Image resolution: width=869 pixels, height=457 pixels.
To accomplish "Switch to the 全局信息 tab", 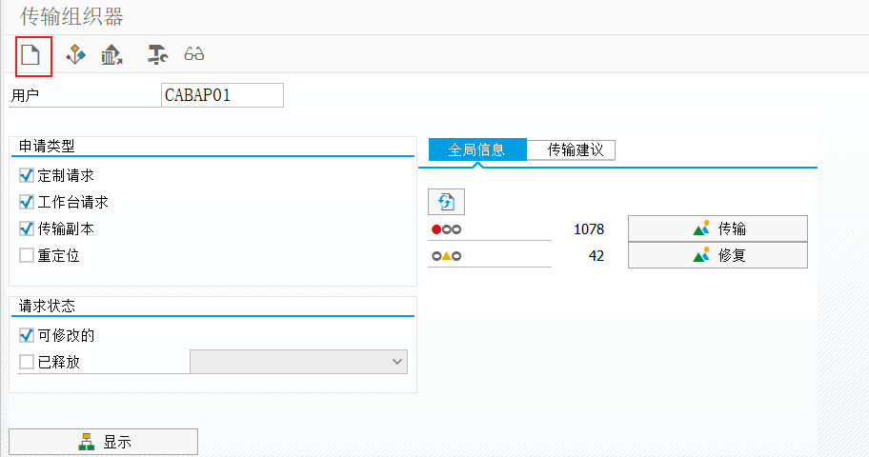I will [x=477, y=150].
